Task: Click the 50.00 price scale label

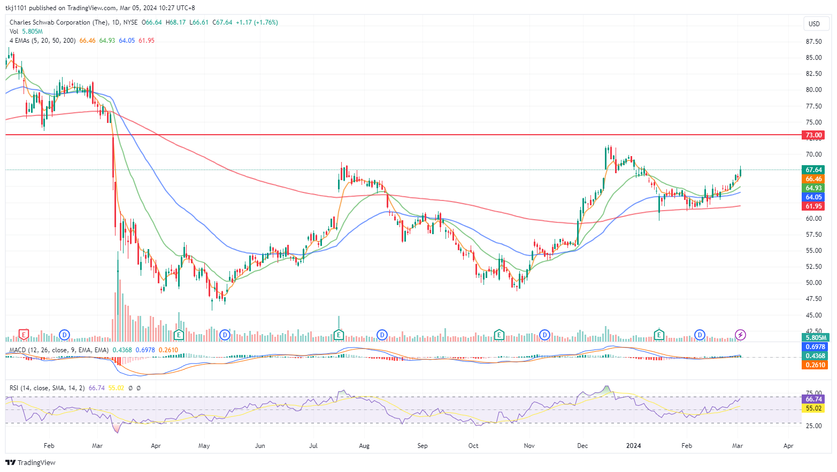Action: 814,283
